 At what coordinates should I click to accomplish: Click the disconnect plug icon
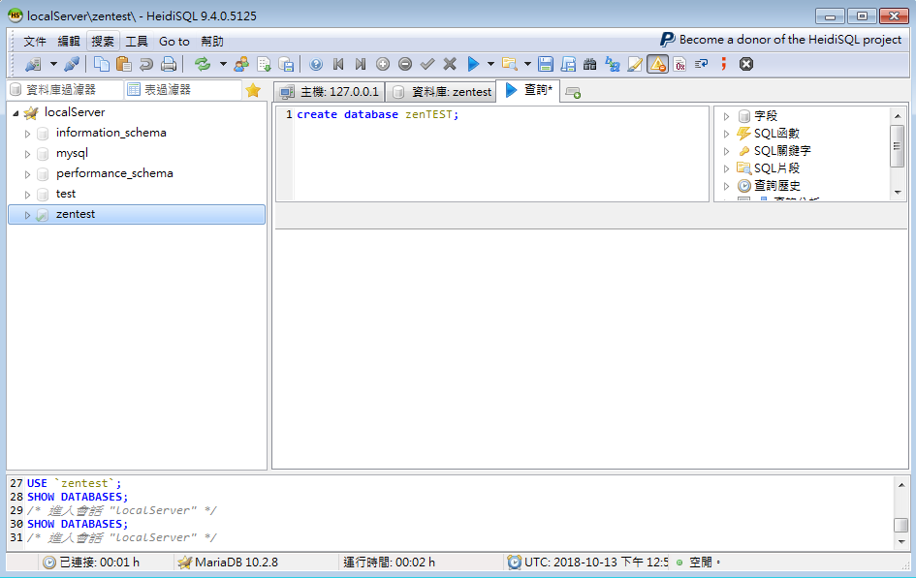pos(72,64)
